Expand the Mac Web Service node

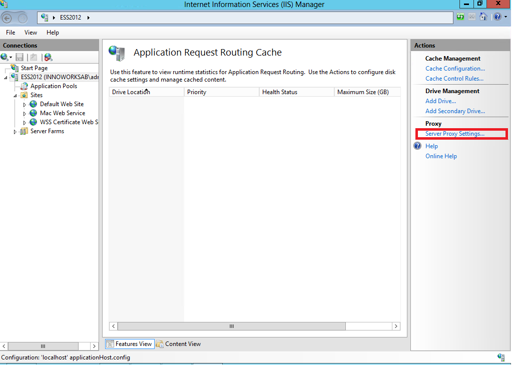click(x=25, y=114)
